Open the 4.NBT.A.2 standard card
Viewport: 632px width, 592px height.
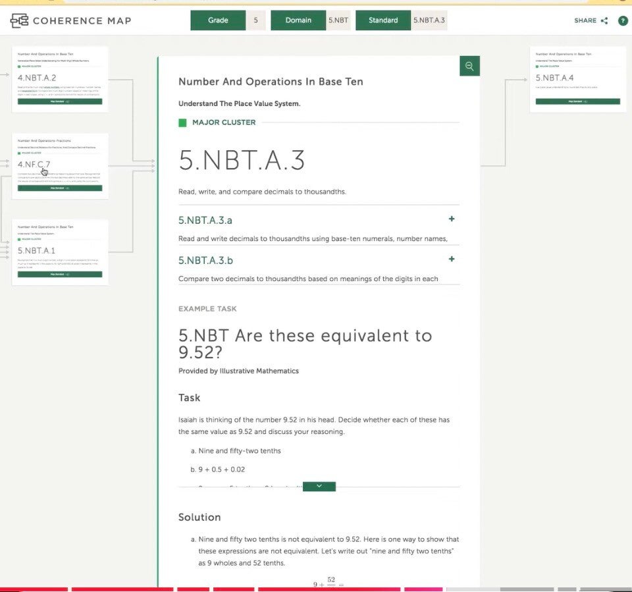tap(60, 79)
